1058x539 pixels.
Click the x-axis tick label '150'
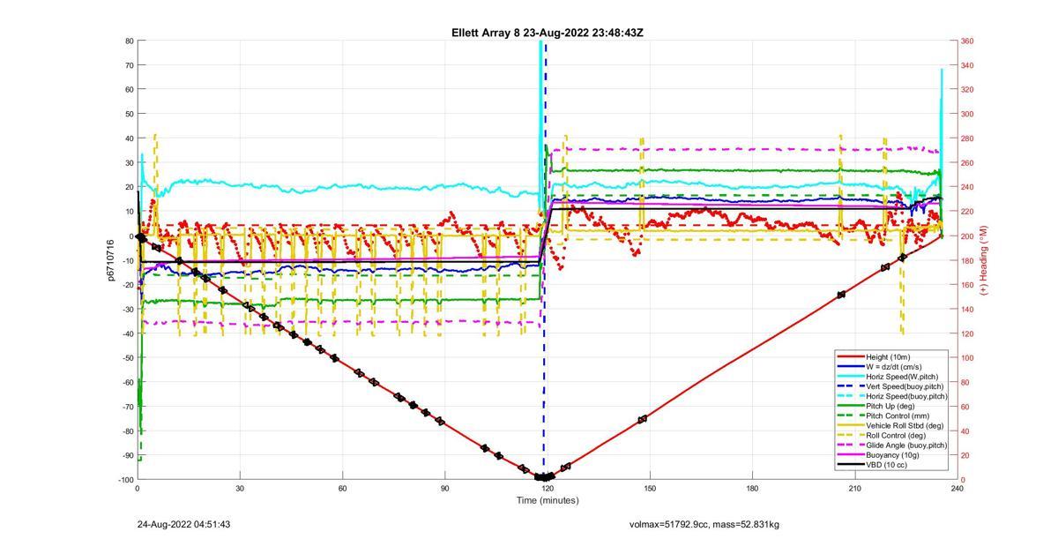coord(650,488)
